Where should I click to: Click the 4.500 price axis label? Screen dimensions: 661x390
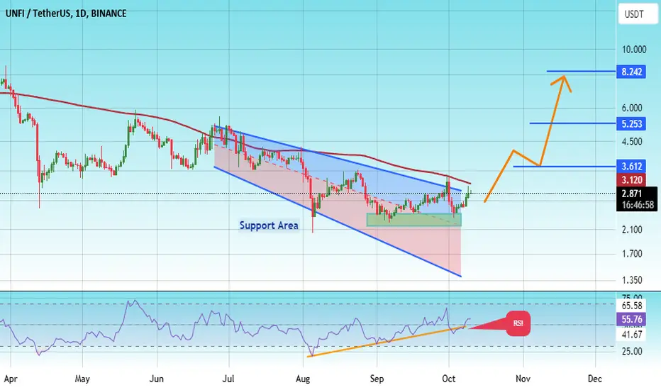(x=631, y=142)
